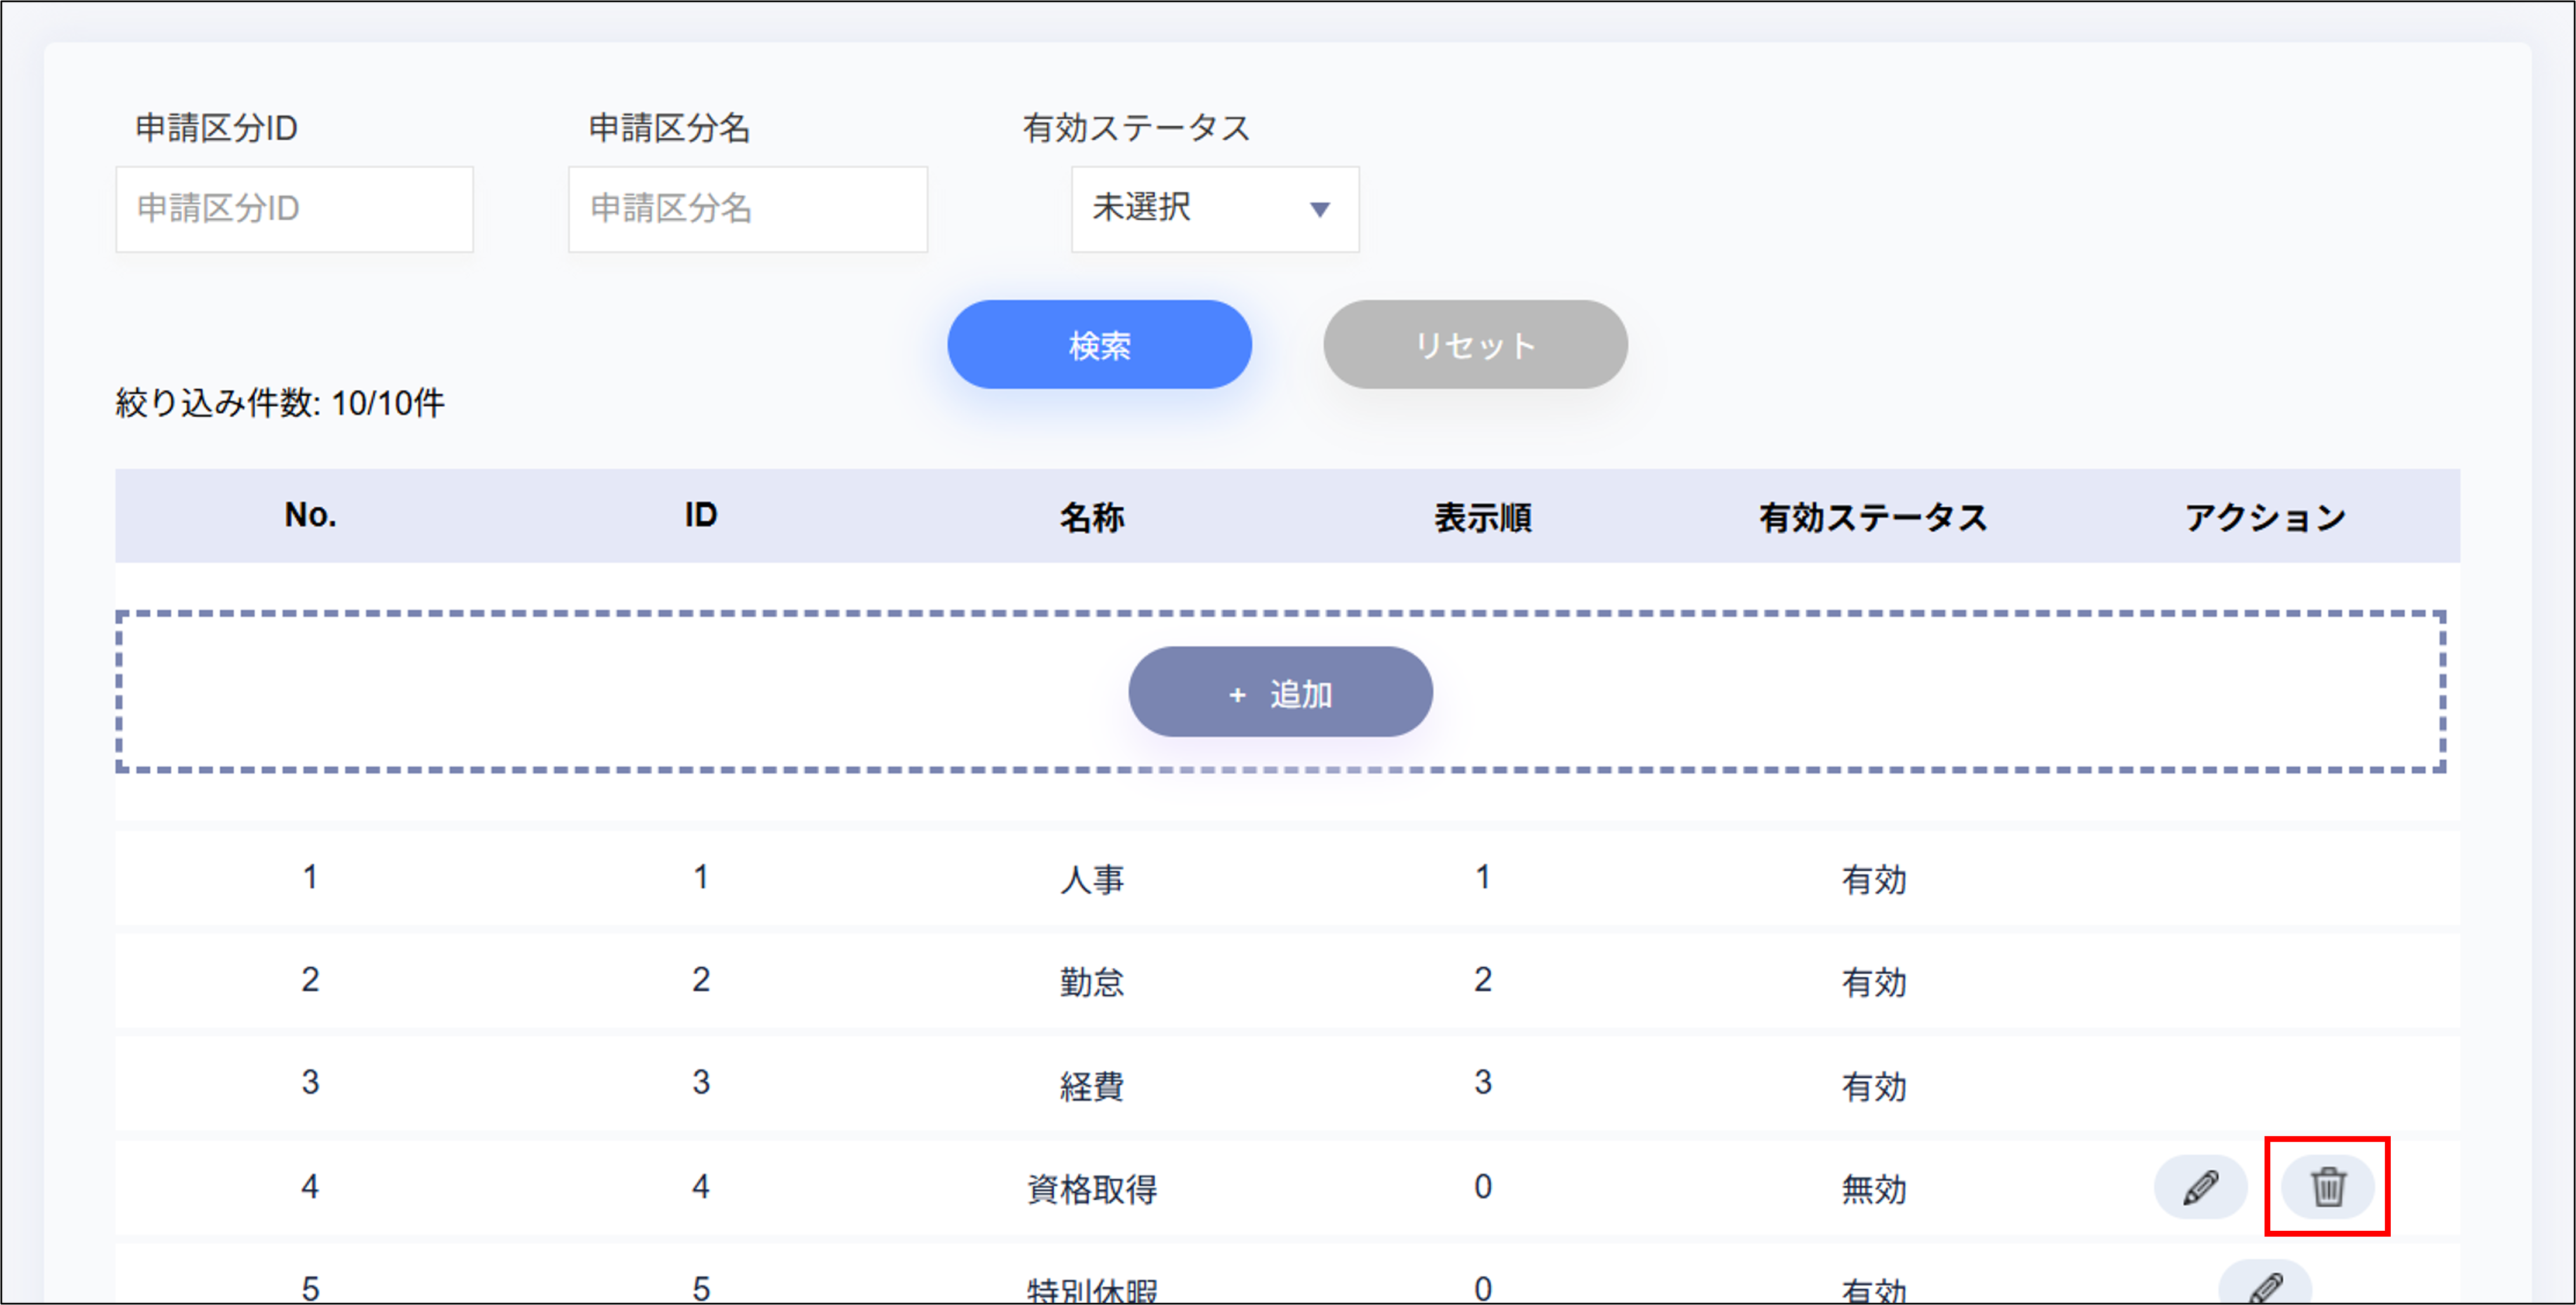2576x1305 pixels.
Task: Click the 表示順 column header
Action: tap(1483, 517)
